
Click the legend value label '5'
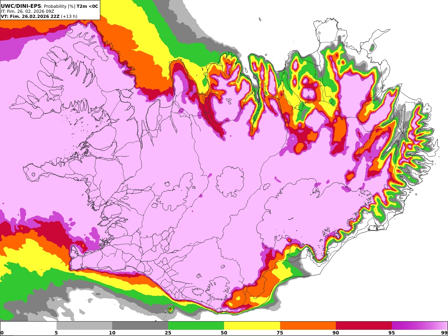[x=56, y=333]
